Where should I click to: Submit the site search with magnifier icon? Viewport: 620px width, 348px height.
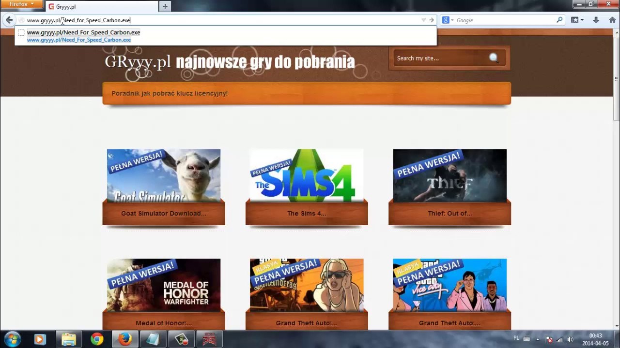click(494, 58)
